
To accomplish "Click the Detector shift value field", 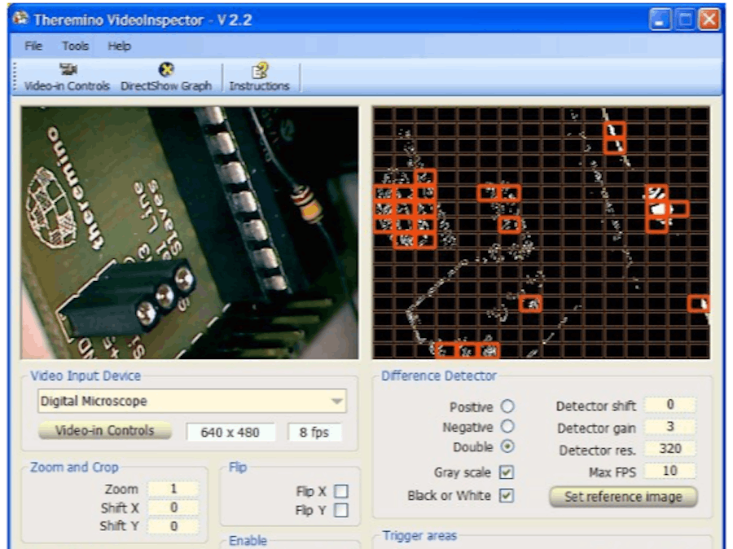I will pyautogui.click(x=670, y=405).
